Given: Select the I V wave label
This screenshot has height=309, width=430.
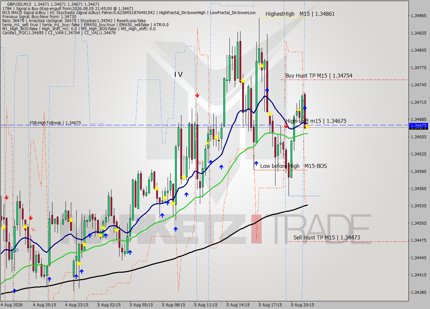Looking at the screenshot, I should (x=178, y=75).
